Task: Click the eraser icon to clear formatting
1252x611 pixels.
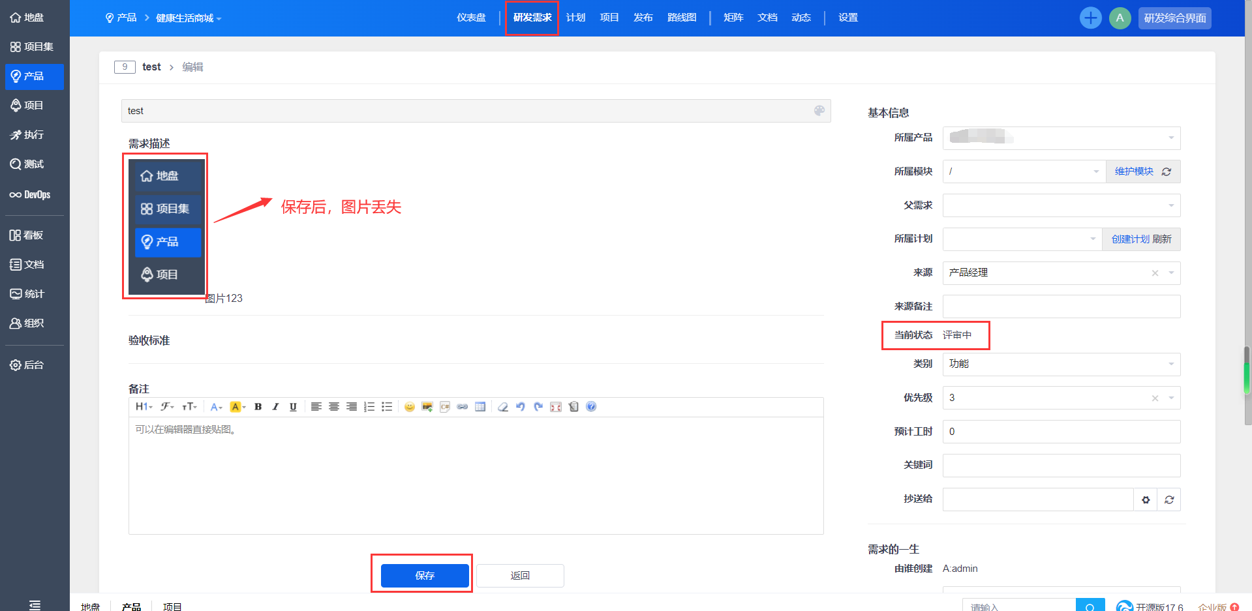Action: click(x=503, y=407)
